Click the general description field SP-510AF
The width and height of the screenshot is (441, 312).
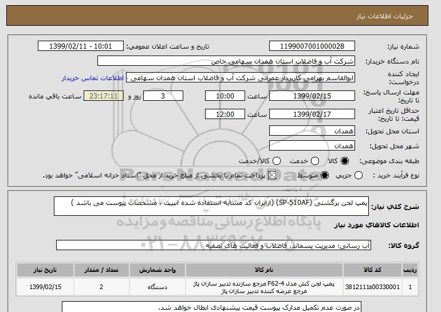pos(211,206)
